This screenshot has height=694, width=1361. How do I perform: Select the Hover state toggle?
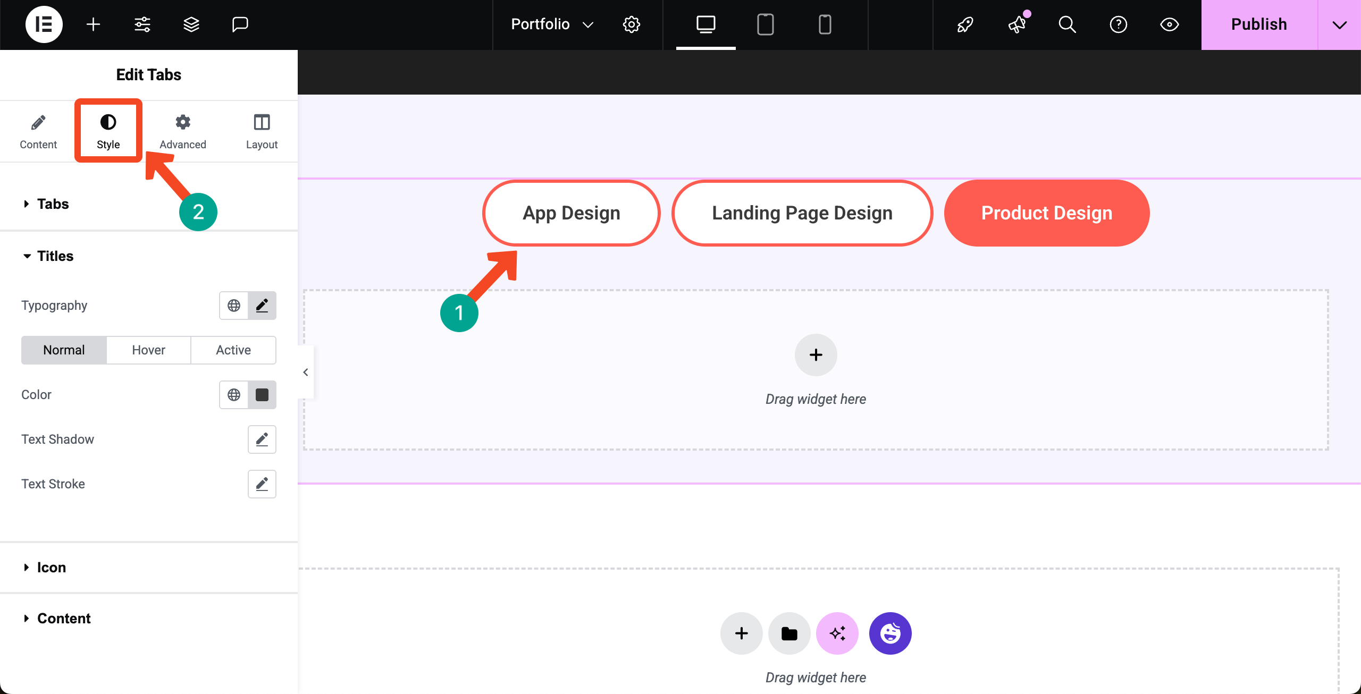point(149,350)
